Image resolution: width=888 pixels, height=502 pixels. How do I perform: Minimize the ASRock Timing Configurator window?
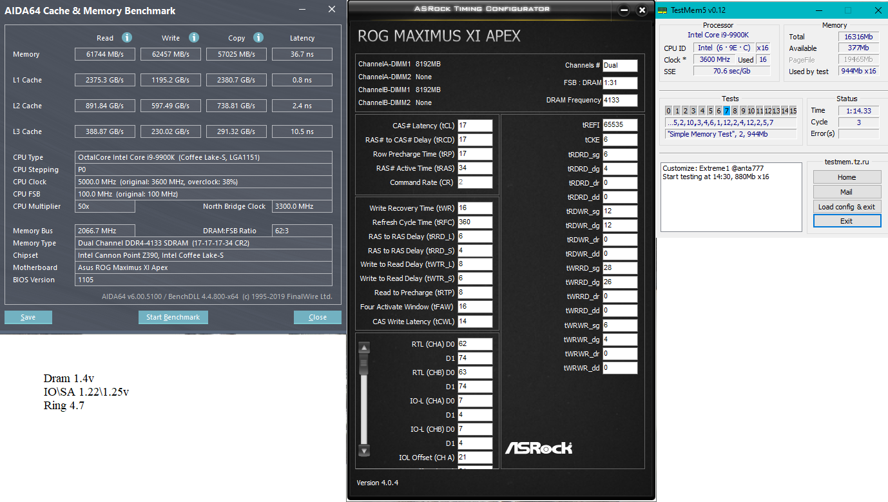point(623,10)
